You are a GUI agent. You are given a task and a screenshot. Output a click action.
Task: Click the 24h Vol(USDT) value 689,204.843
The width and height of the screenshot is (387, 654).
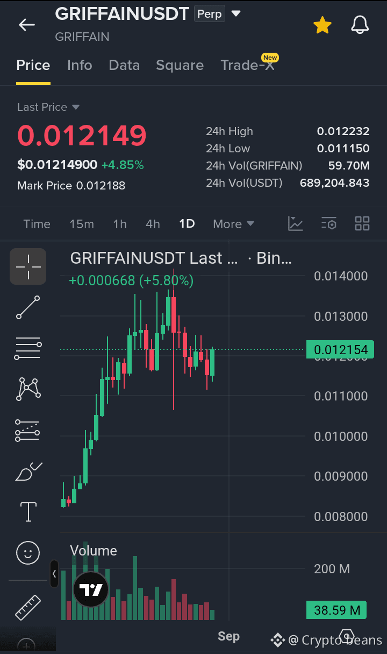point(334,183)
